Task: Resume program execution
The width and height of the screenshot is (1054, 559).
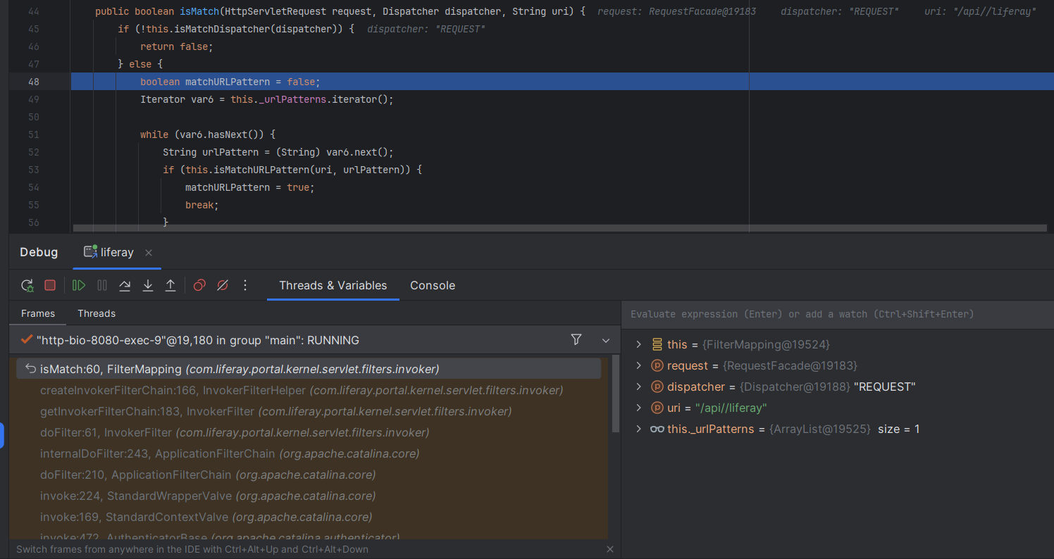Action: click(79, 285)
